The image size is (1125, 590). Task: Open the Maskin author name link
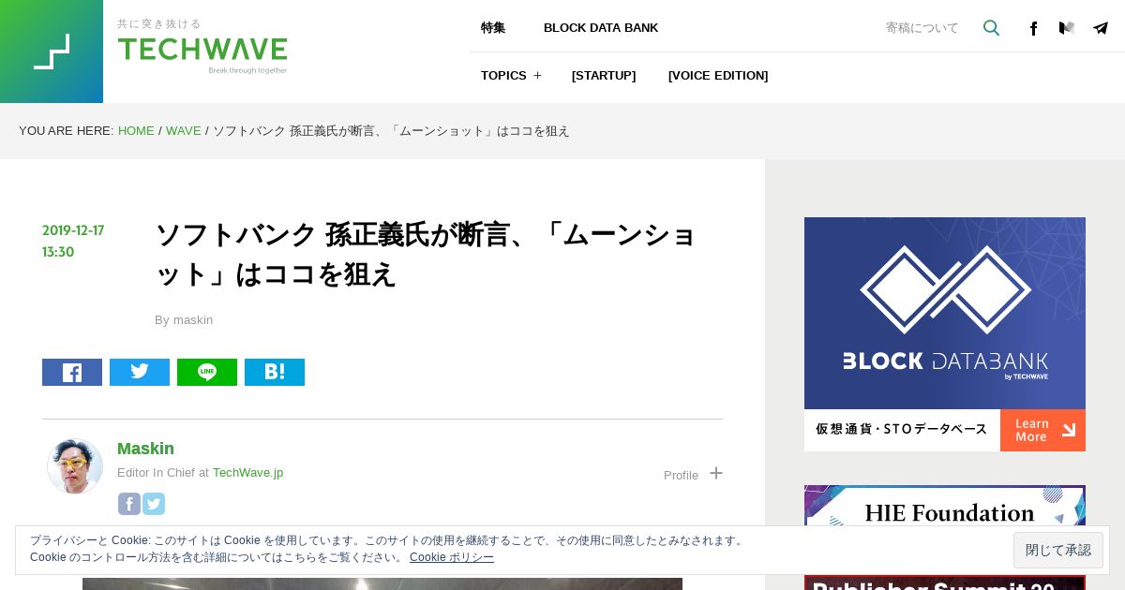[x=145, y=449]
